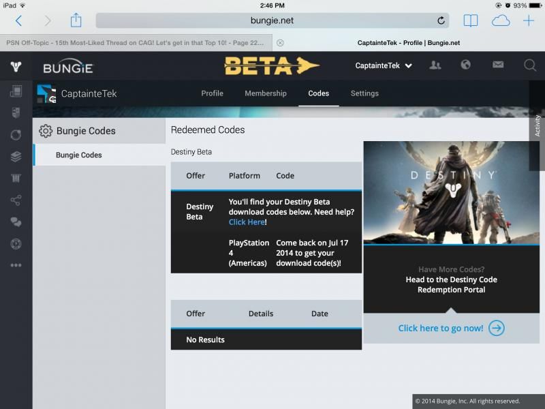Tap the Wi-Fi icon in status bar
The height and width of the screenshot is (409, 545).
coord(22,5)
